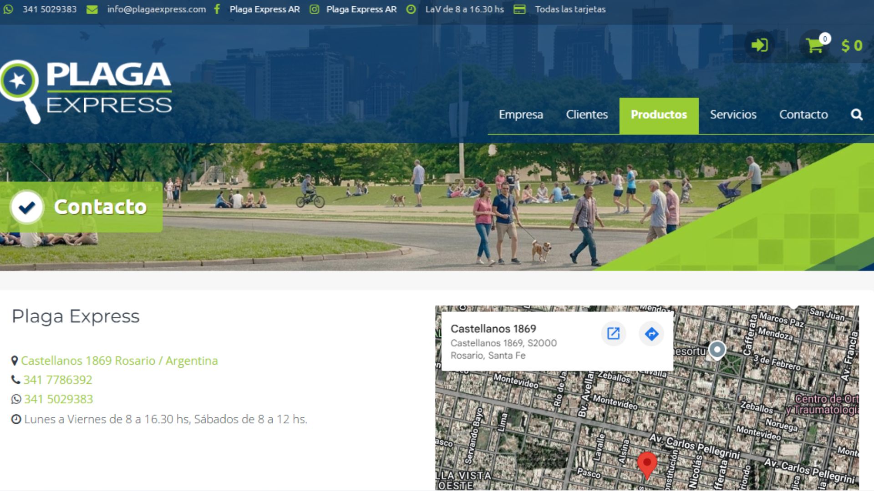Click the cart total $ 0
Viewport: 874px width, 491px height.
click(x=852, y=46)
